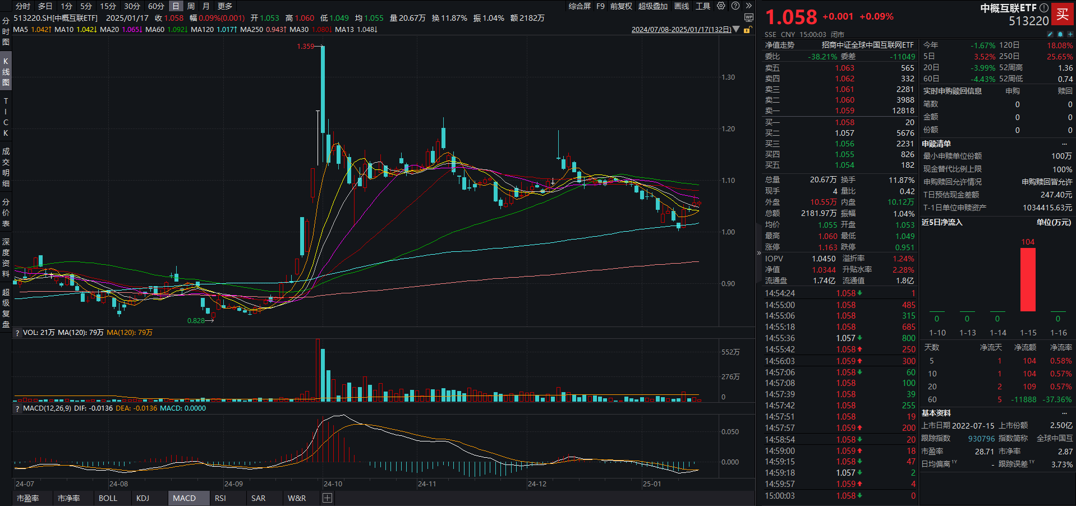This screenshot has height=506, width=1076.
Task: Switch to the KDJ indicator tab
Action: click(x=142, y=498)
